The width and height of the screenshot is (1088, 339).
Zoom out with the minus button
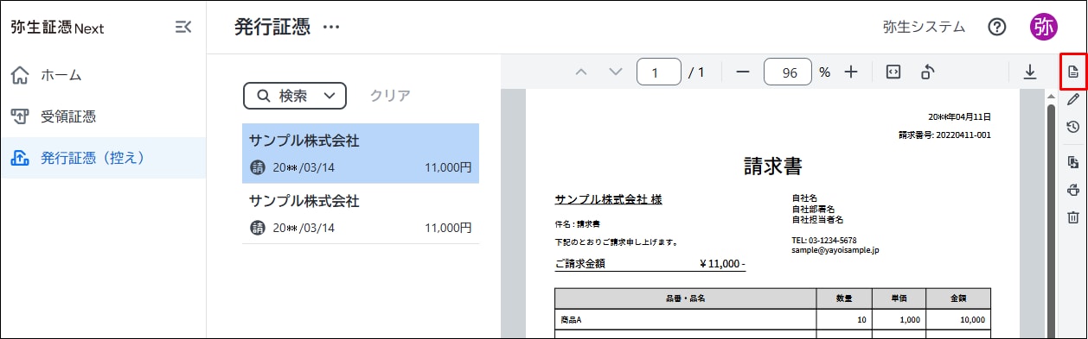[x=742, y=72]
